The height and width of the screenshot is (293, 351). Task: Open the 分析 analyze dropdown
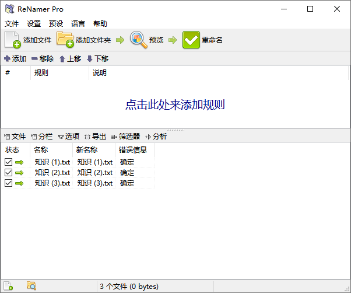click(x=156, y=137)
